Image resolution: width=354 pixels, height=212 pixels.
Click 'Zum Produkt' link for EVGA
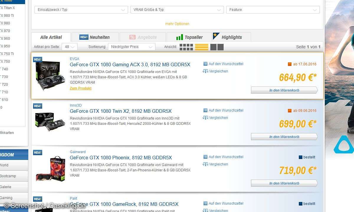coord(81,88)
